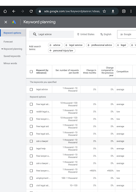Click the Legal advice search field

click(51, 34)
